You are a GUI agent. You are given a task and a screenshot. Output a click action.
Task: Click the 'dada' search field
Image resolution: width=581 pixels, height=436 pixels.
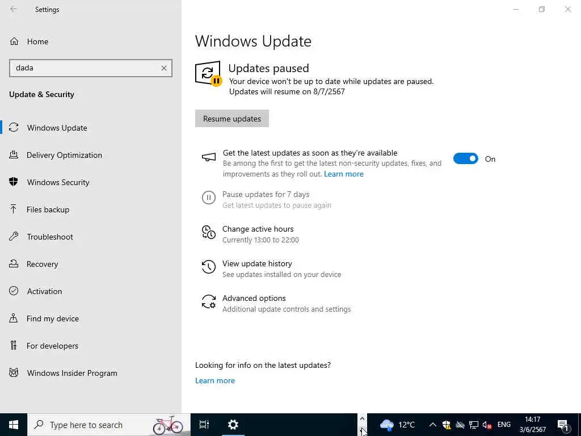pos(91,68)
